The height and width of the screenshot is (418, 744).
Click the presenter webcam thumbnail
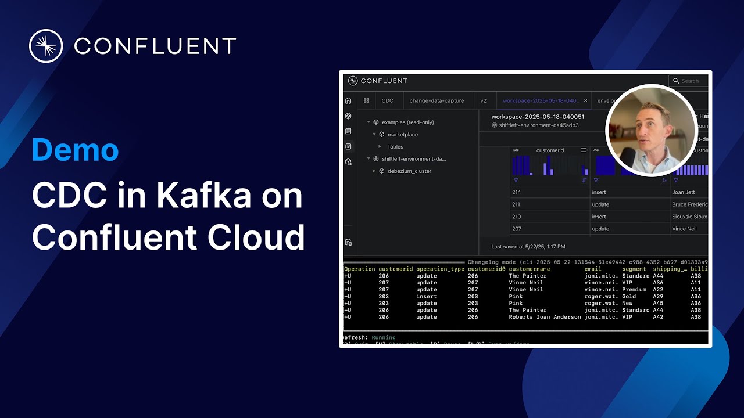[x=651, y=131]
